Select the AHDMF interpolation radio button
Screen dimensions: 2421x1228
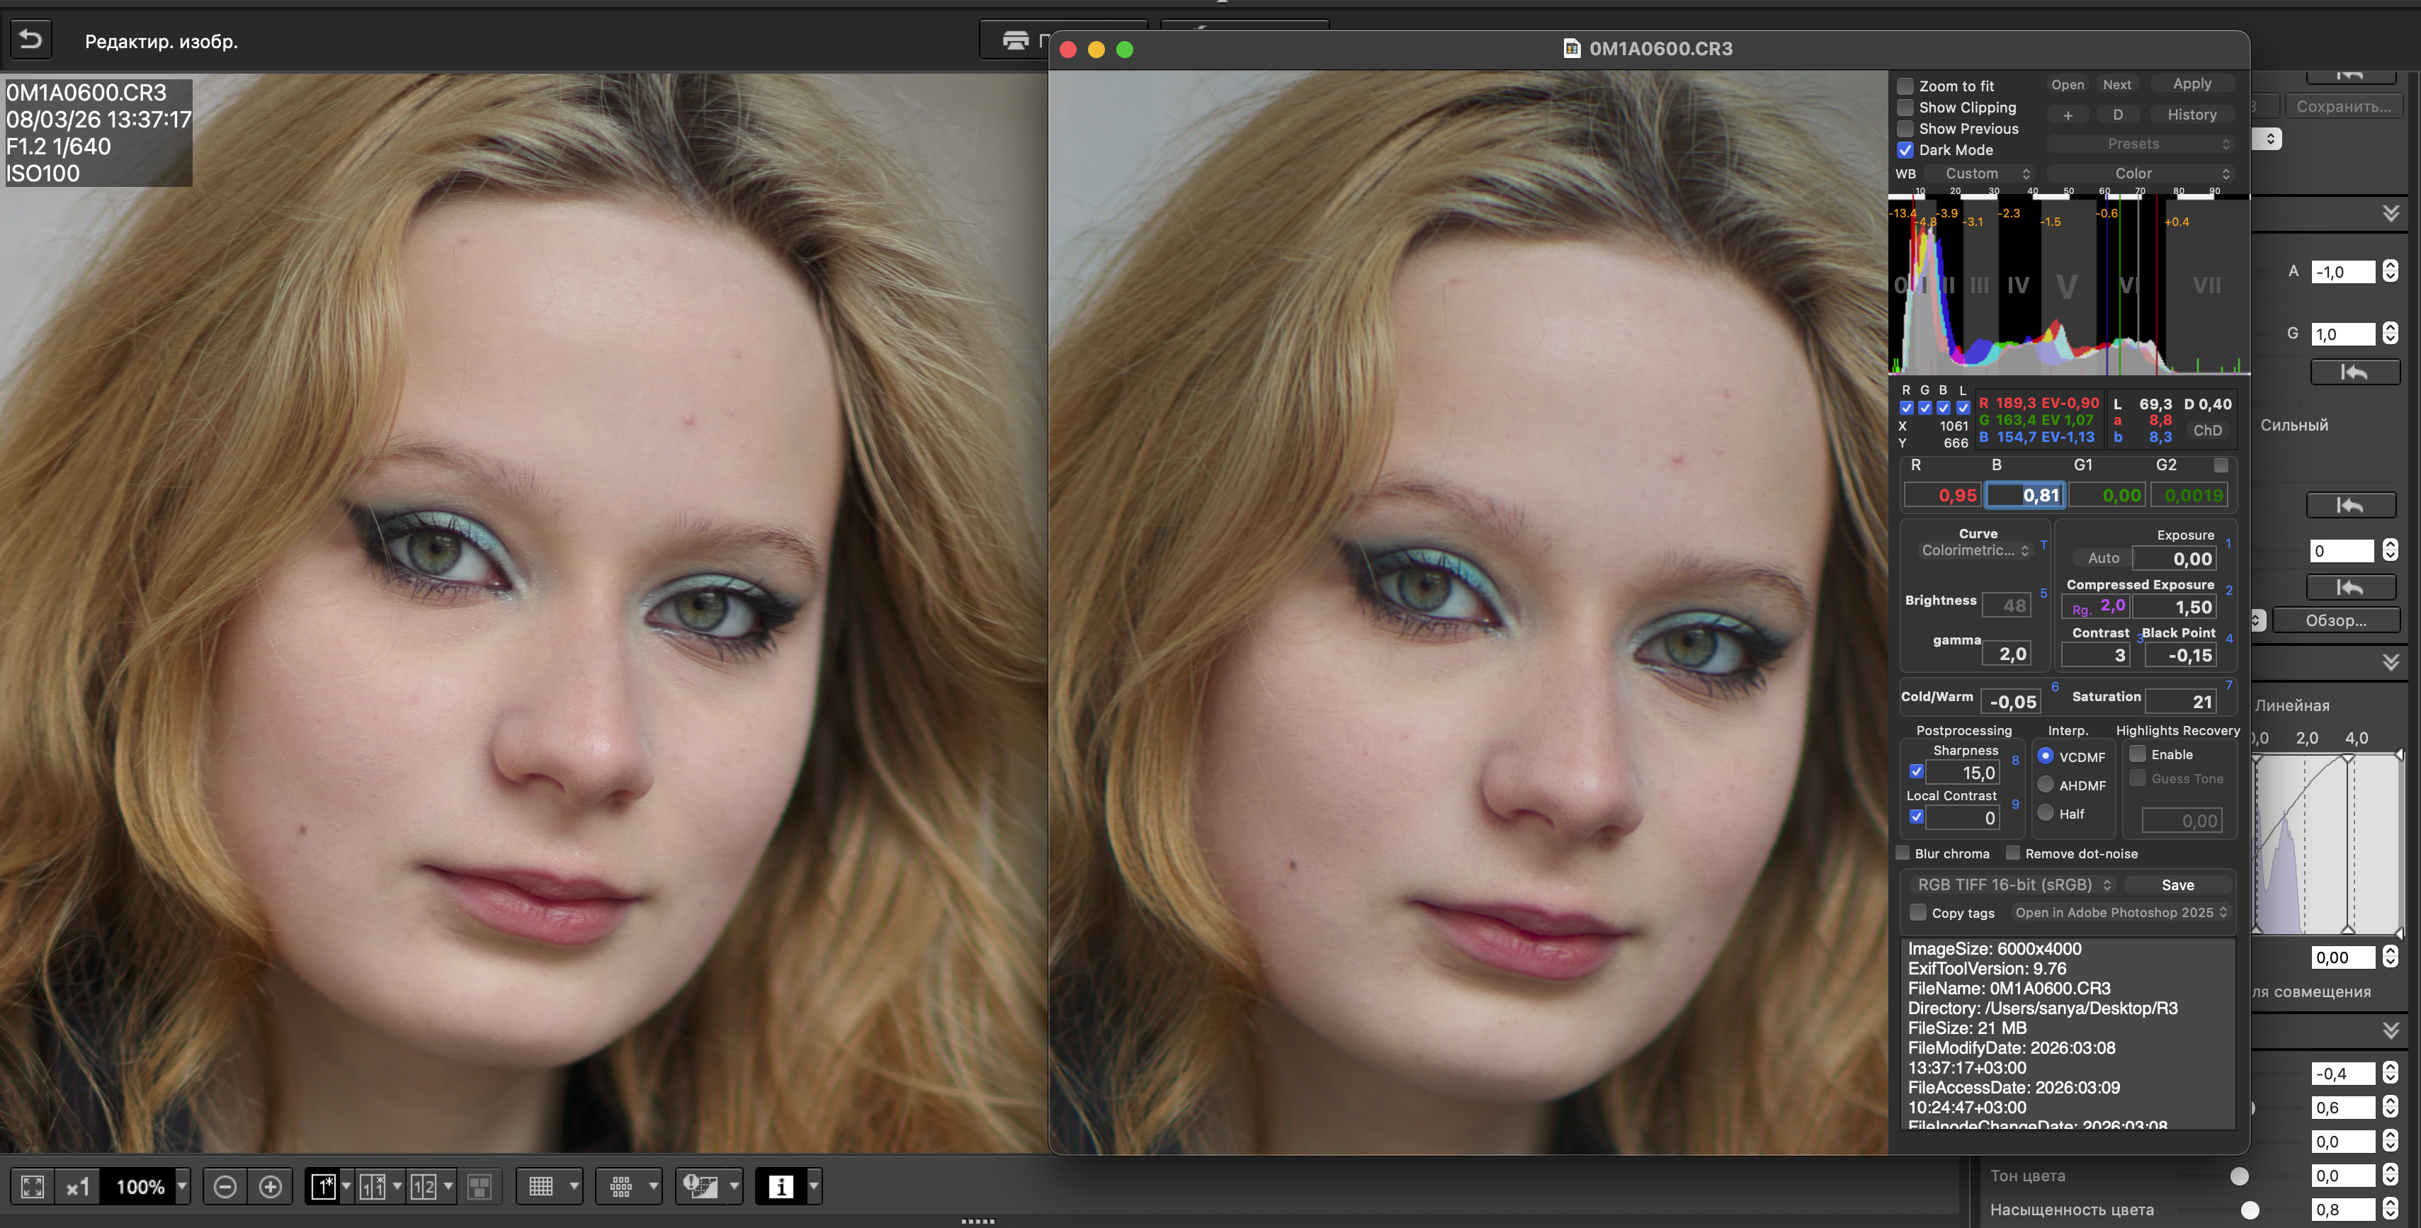click(2045, 785)
